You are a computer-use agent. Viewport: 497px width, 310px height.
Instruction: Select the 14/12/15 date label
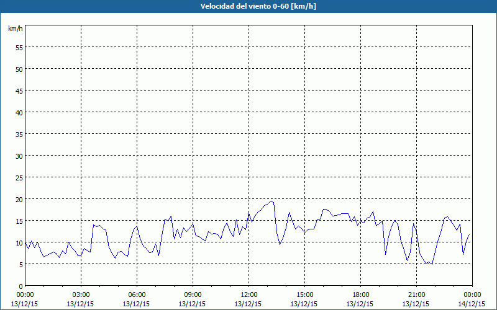(472, 304)
